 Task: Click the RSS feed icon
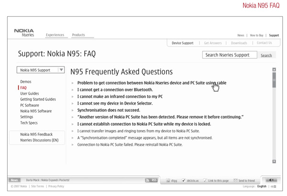pyautogui.click(x=147, y=180)
